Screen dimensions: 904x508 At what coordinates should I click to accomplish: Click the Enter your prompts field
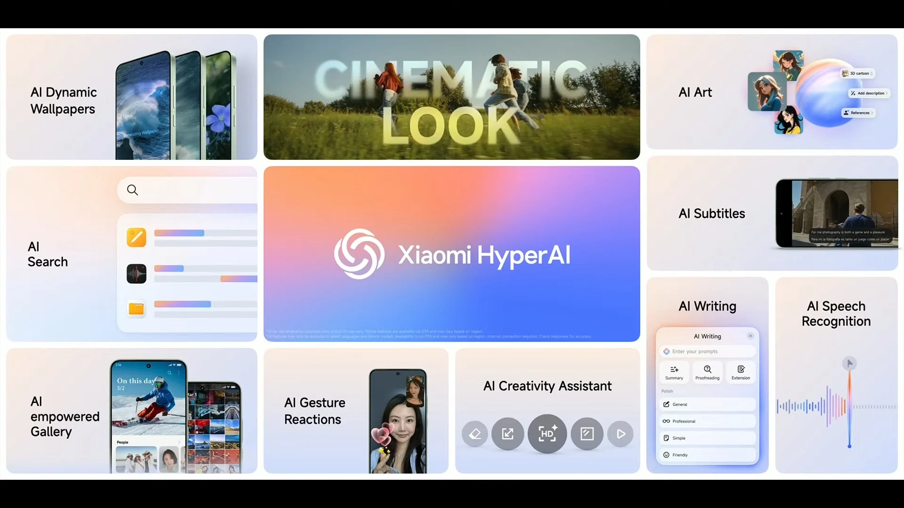pyautogui.click(x=708, y=351)
